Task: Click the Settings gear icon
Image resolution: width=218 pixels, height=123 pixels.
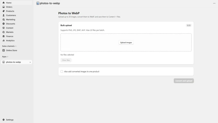Action: click(x=4, y=120)
